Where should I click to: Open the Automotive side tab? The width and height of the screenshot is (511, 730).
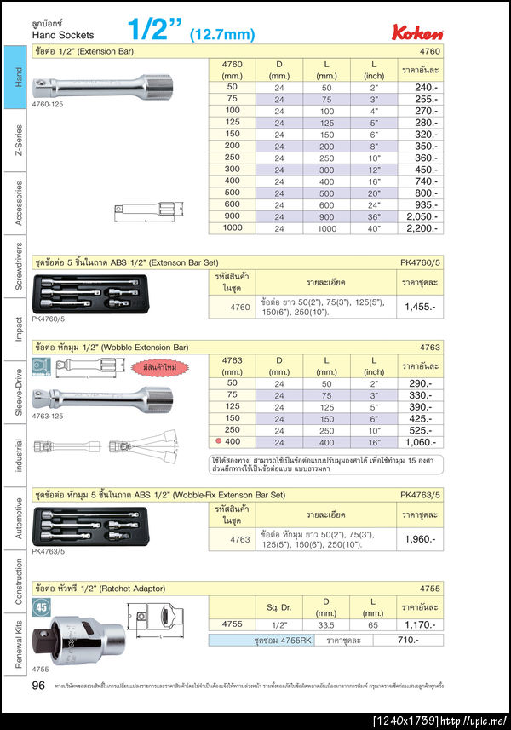[15, 518]
